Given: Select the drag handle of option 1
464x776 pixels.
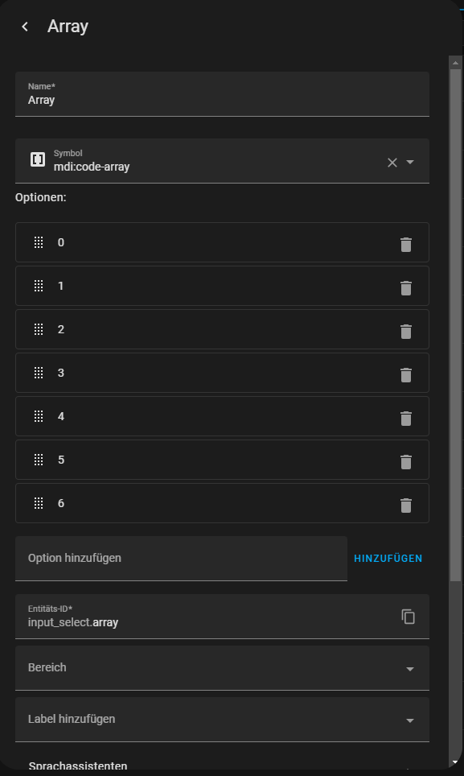Looking at the screenshot, I should click(x=39, y=287).
